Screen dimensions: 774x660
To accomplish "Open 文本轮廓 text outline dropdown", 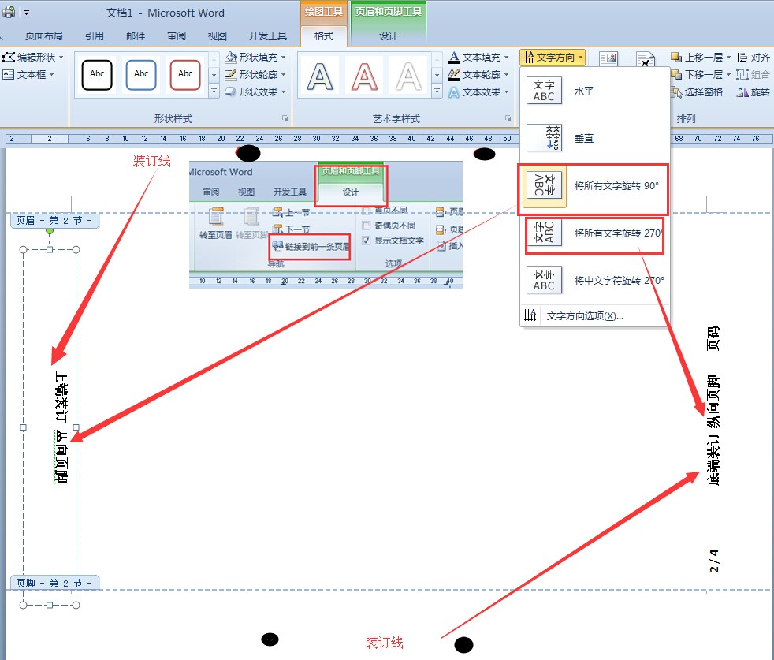I will [x=478, y=75].
